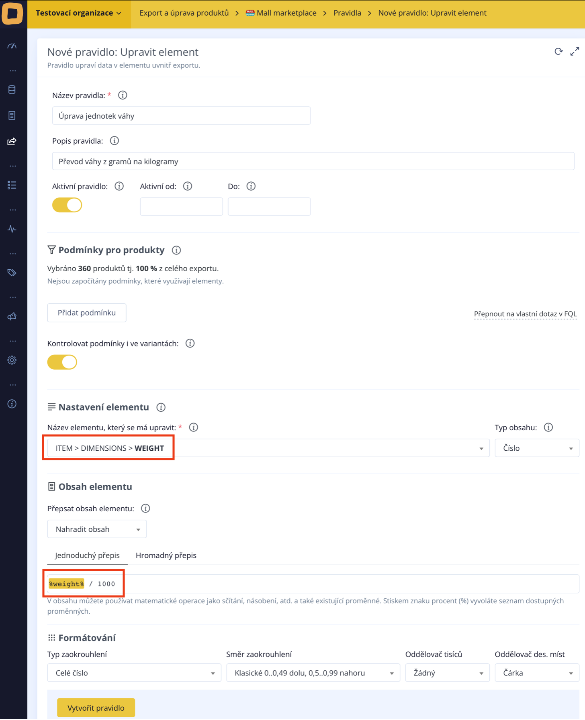
Task: Open the Nahradit obsah dropdown
Action: click(97, 529)
